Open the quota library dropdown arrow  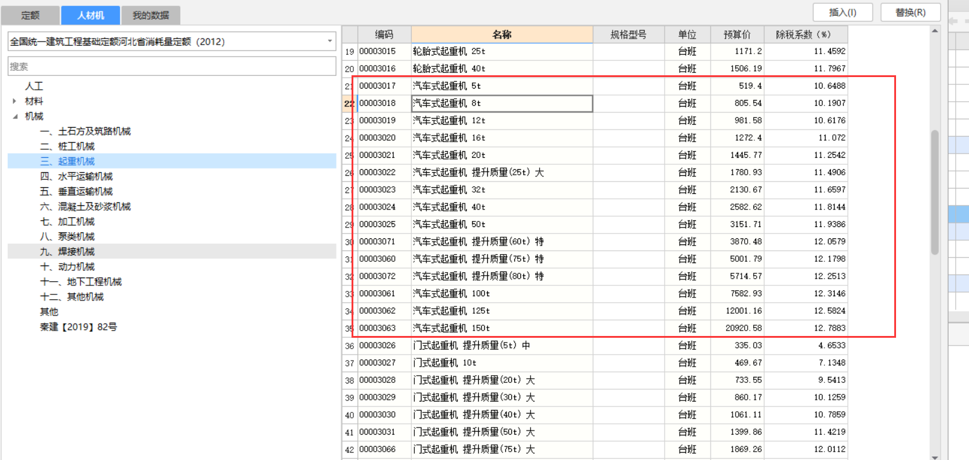coord(330,42)
